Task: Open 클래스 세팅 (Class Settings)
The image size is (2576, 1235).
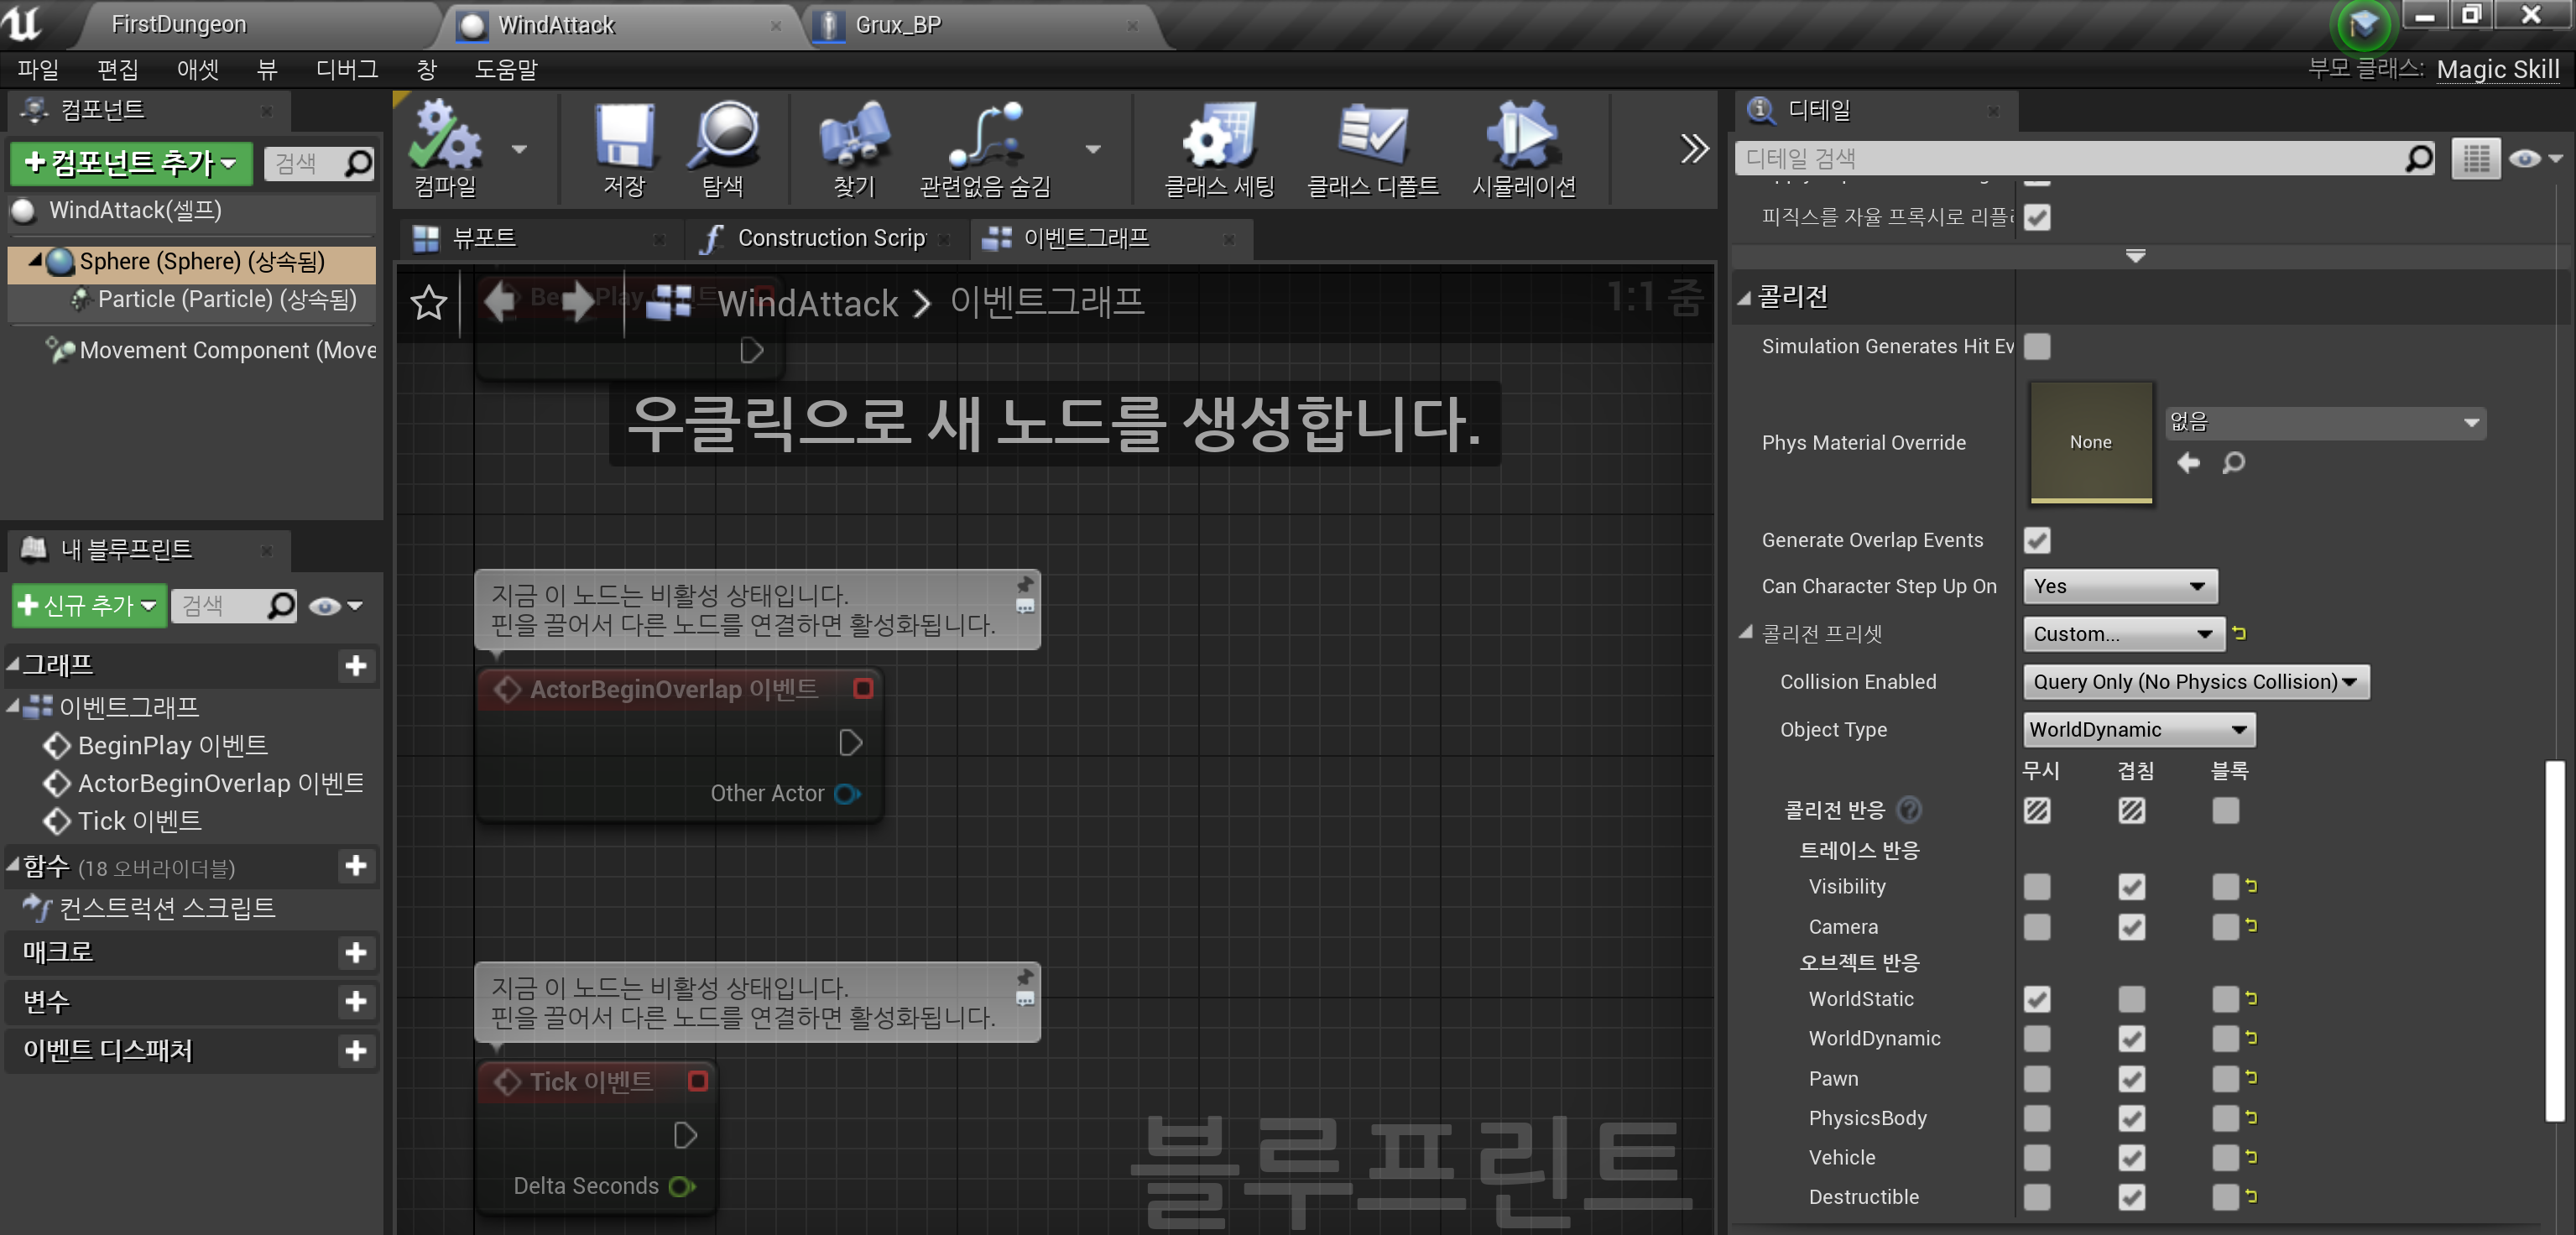Action: (1219, 148)
